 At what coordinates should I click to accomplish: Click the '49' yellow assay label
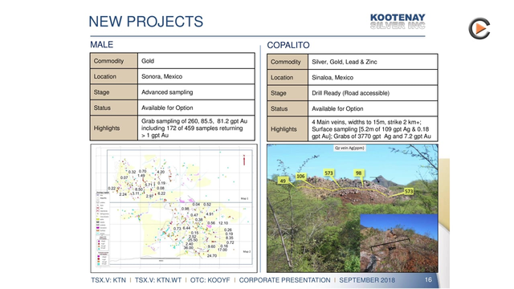tap(283, 181)
